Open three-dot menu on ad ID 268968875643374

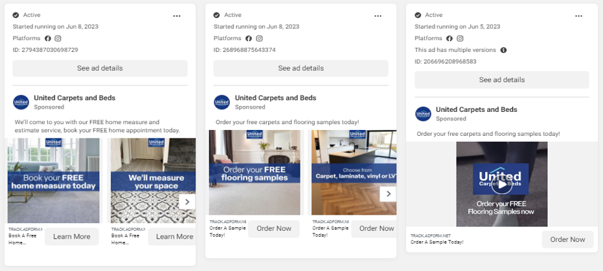click(x=378, y=16)
